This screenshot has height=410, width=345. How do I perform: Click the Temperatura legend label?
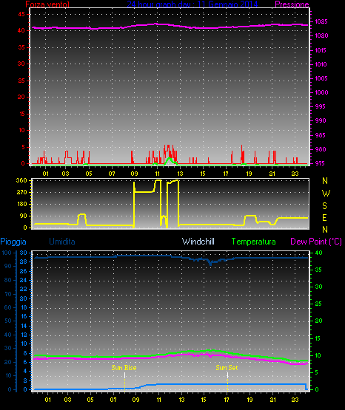pos(253,242)
